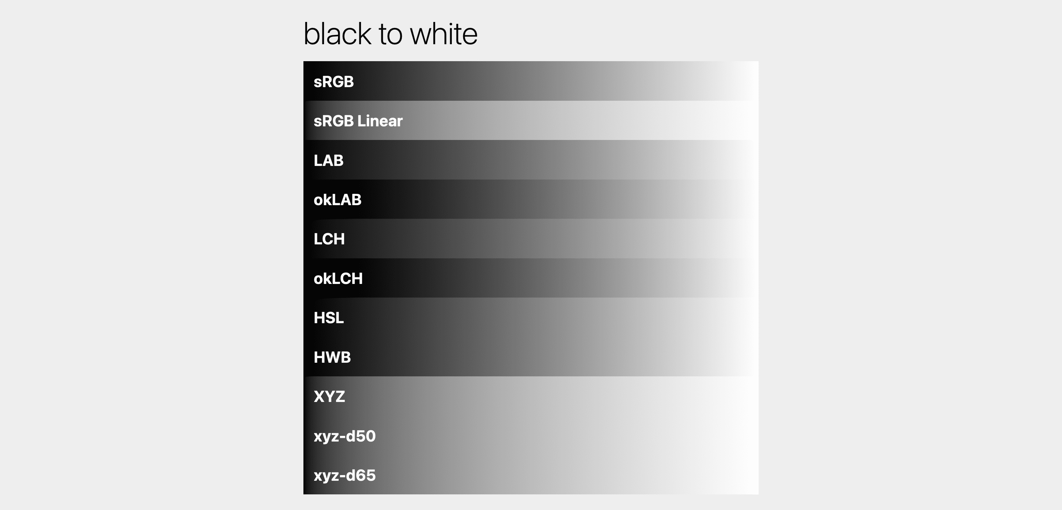1062x510 pixels.
Task: Click the LCH label text
Action: pos(329,239)
